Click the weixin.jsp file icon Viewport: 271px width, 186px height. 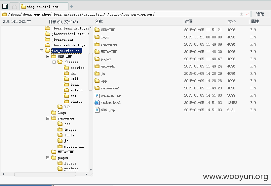click(x=97, y=95)
